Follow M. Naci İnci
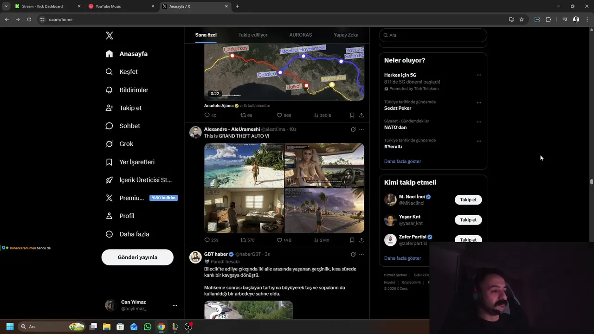 click(468, 200)
